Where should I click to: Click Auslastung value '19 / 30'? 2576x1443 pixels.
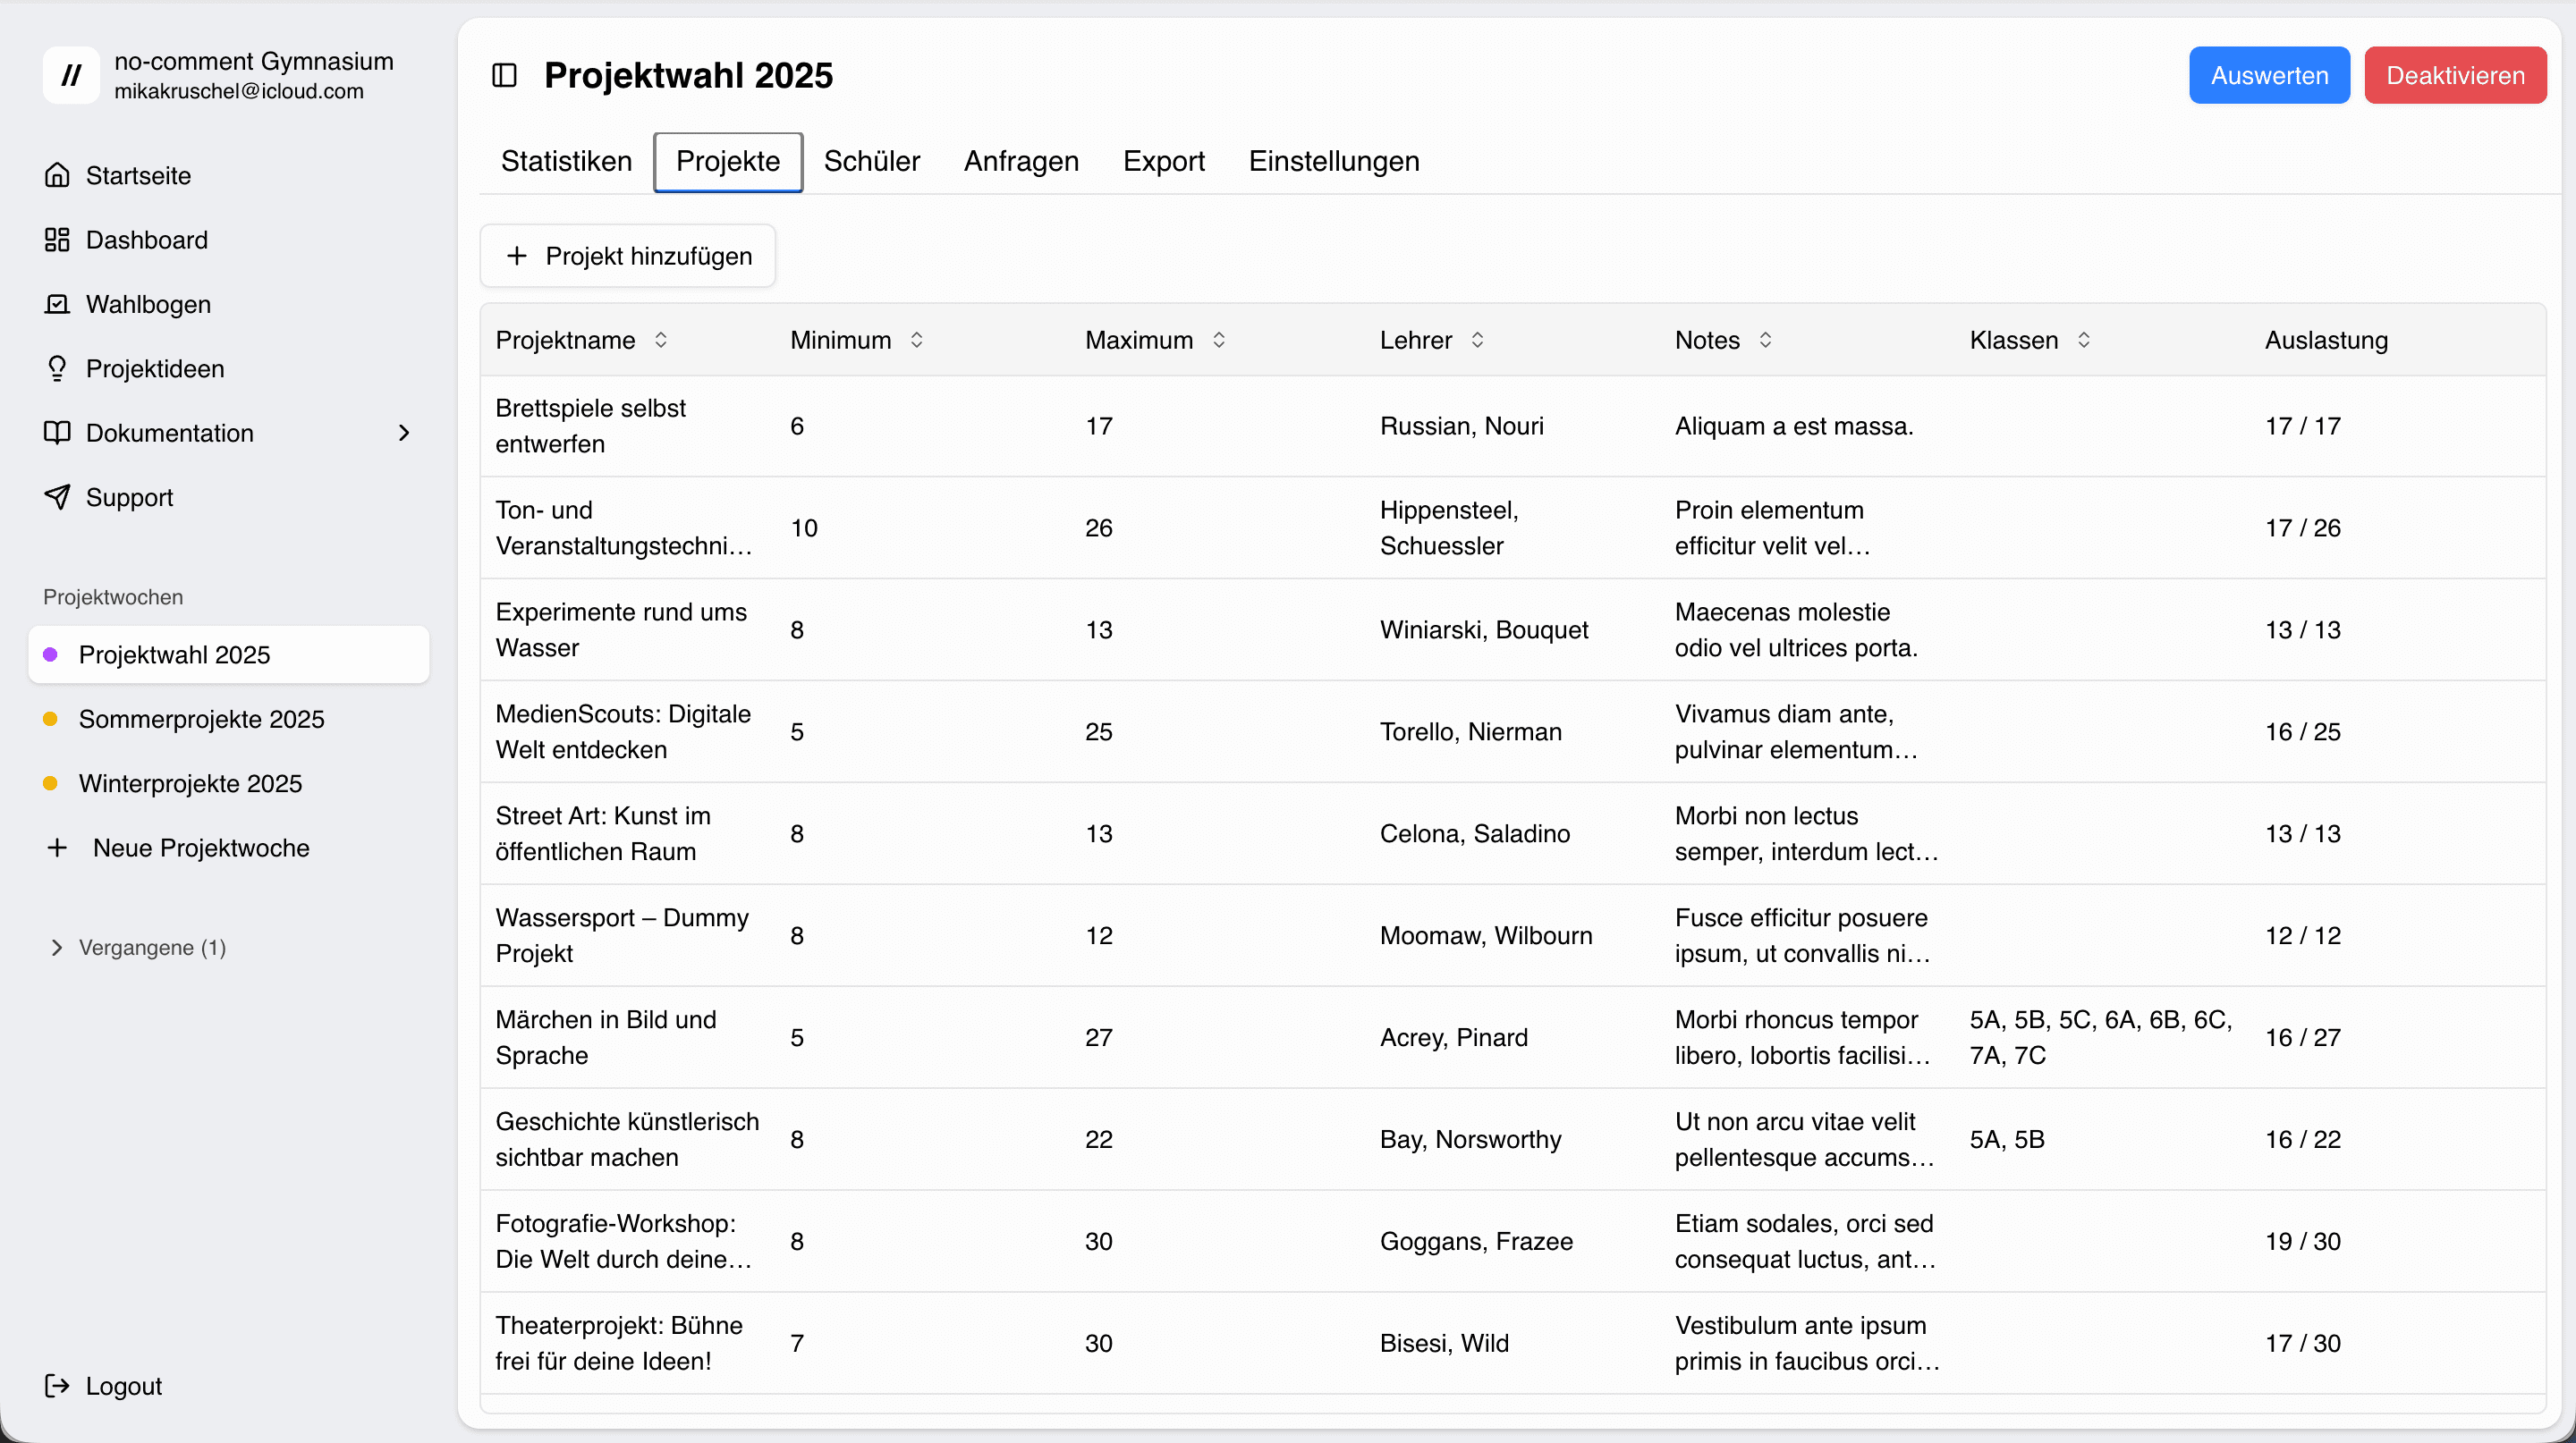pyautogui.click(x=2302, y=1241)
